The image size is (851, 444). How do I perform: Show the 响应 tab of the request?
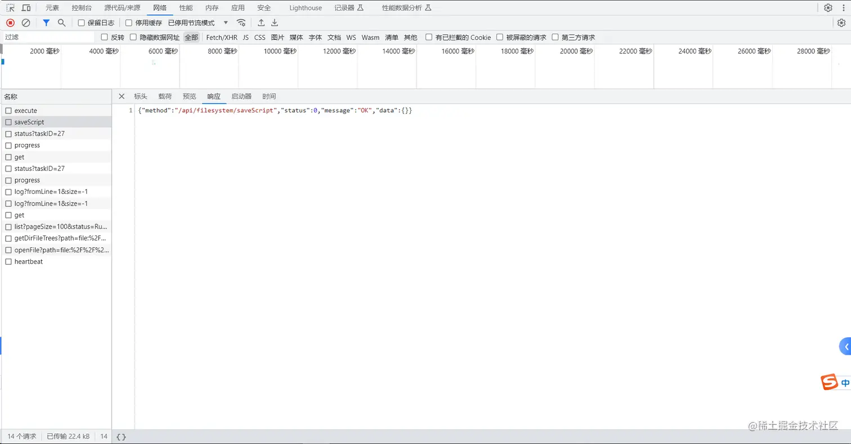pos(214,96)
